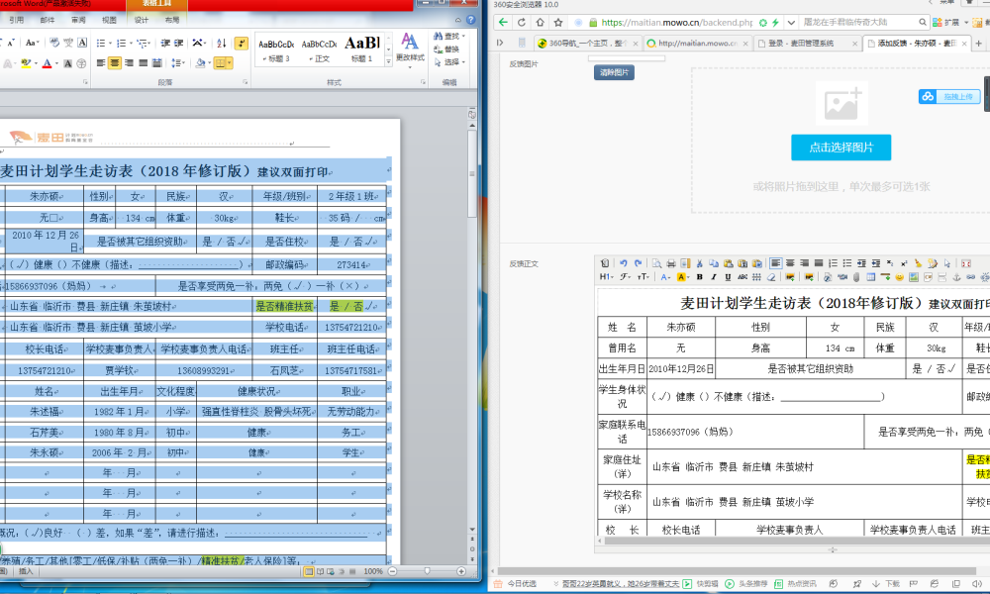Click the insert table icon in web editor
The image size is (990, 594).
[870, 277]
